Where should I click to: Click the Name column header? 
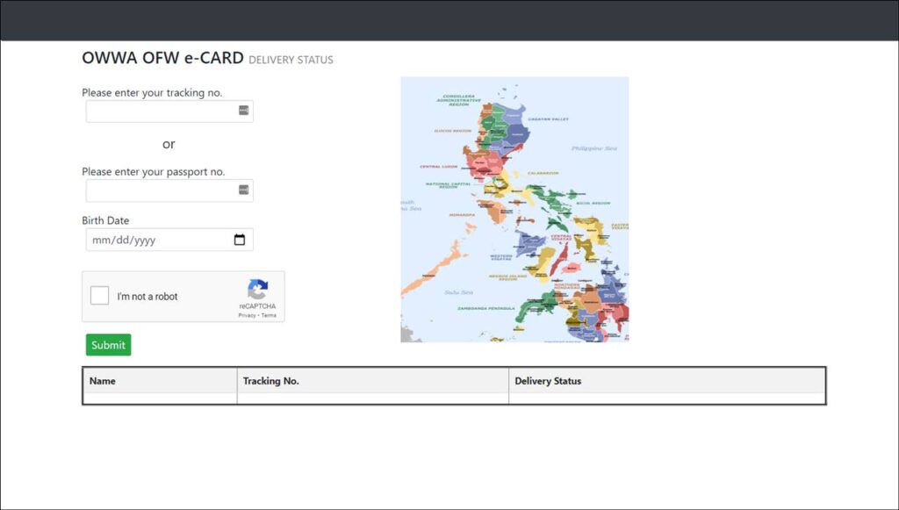[x=103, y=381]
